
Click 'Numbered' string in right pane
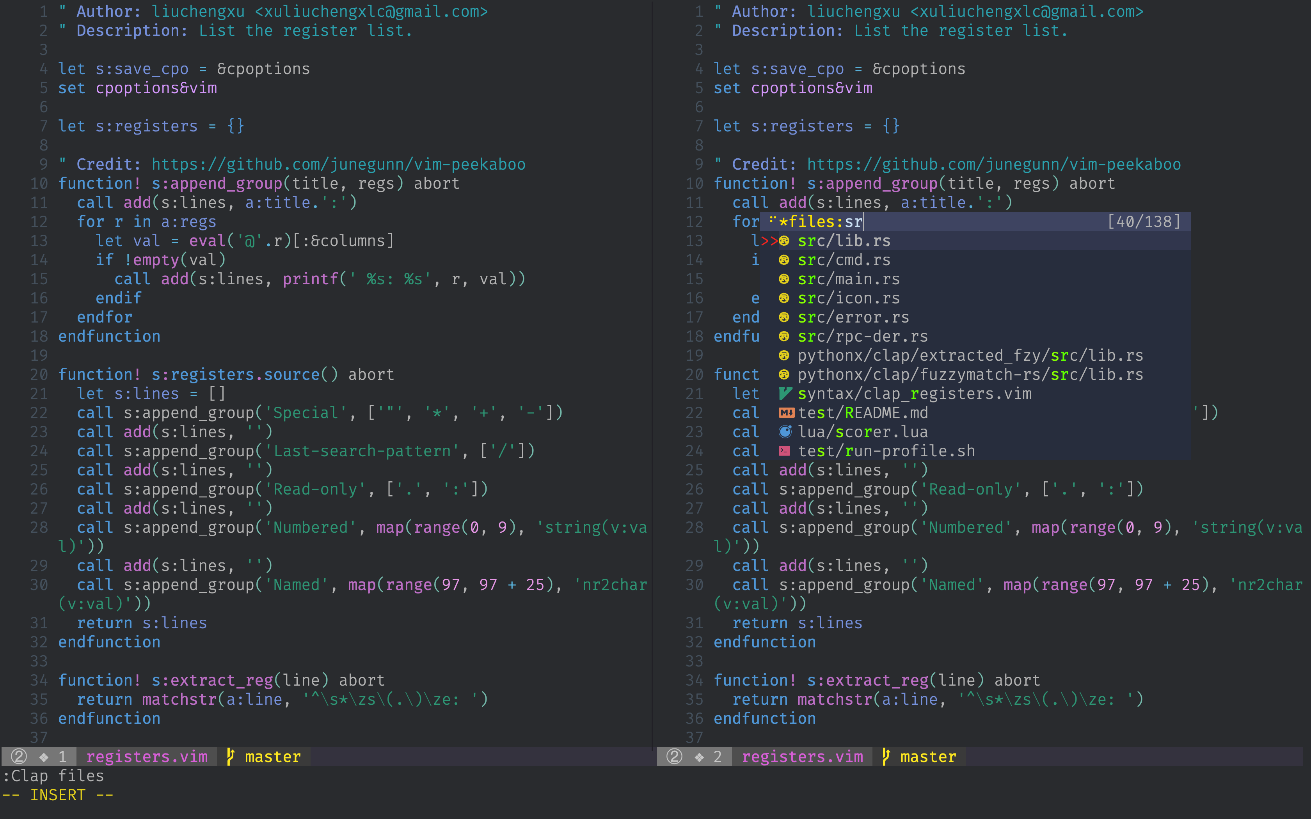pos(966,528)
